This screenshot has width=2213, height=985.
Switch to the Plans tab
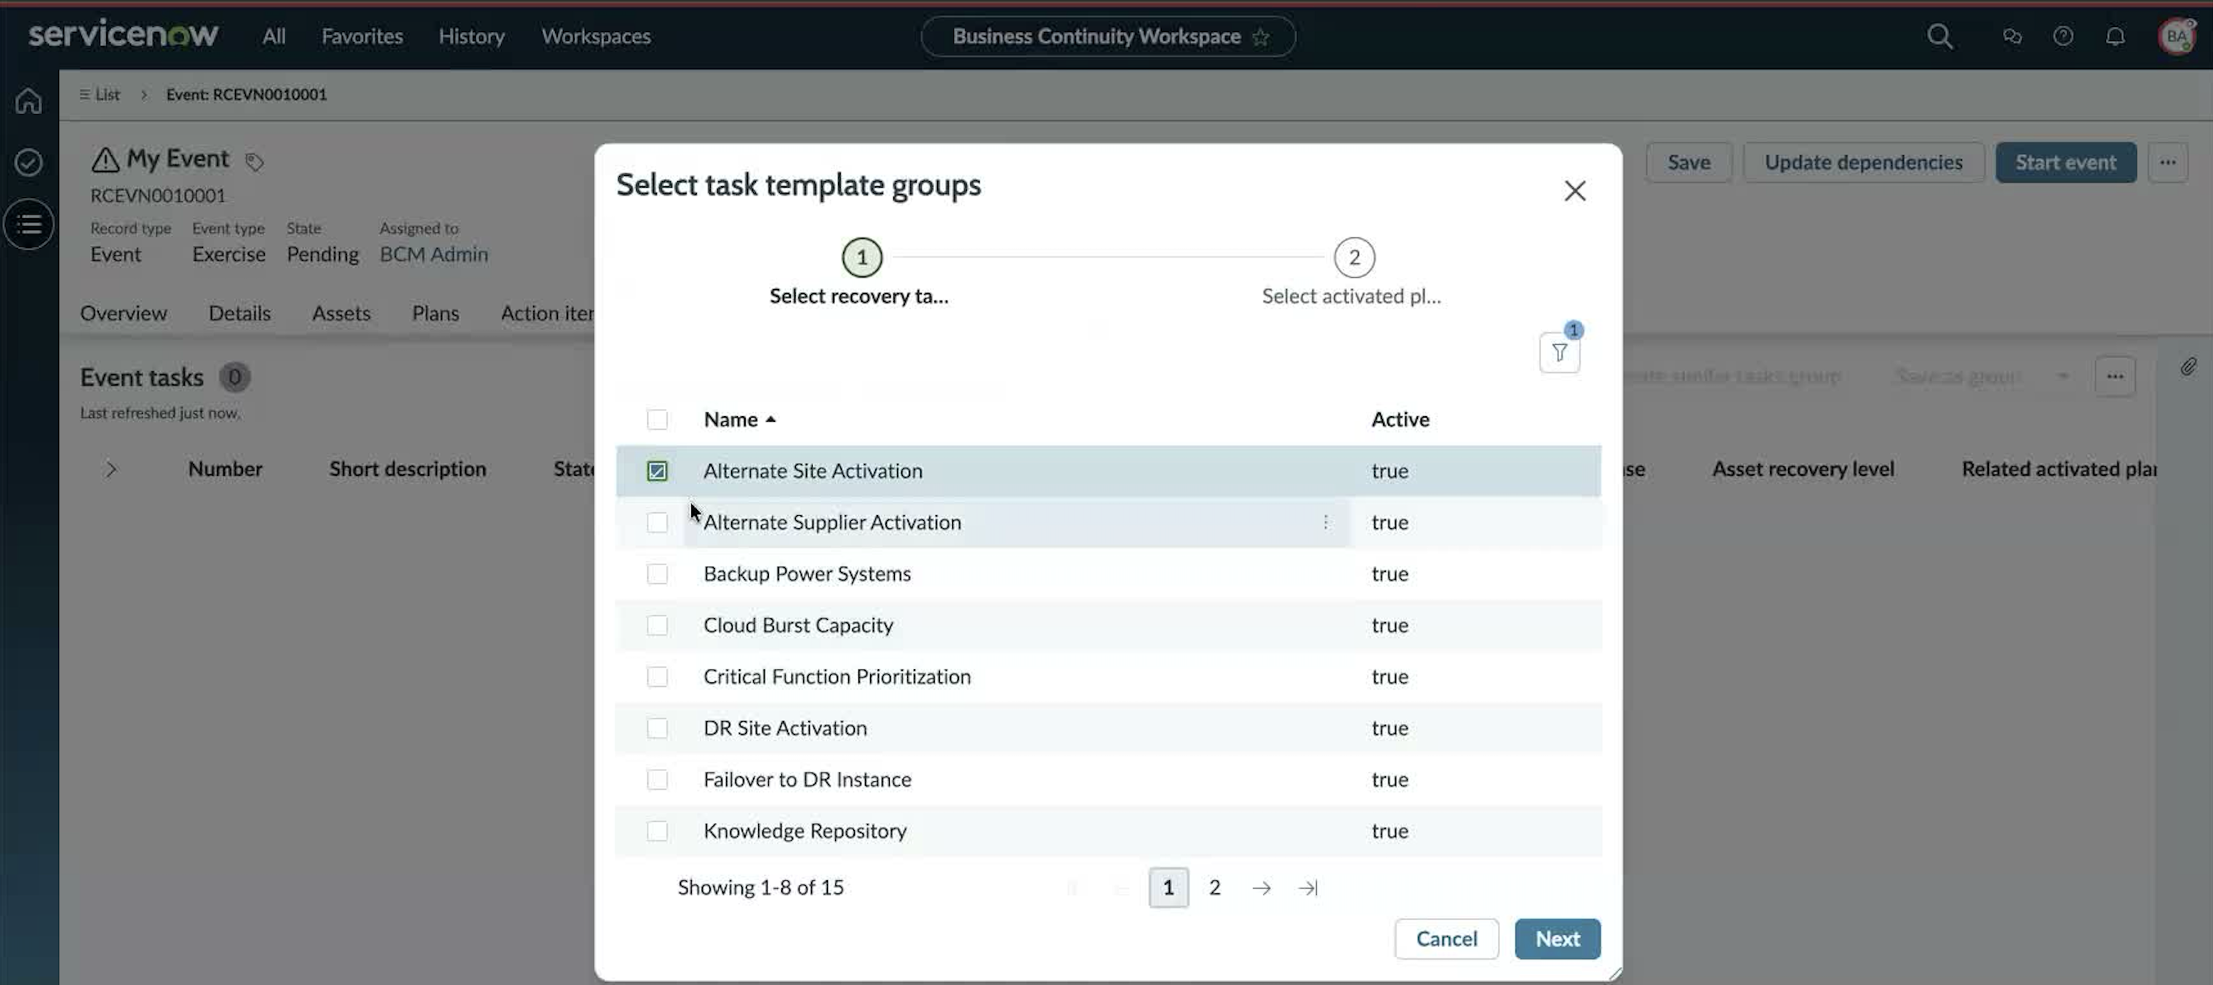(x=436, y=314)
